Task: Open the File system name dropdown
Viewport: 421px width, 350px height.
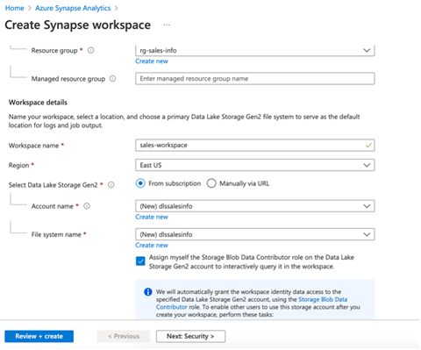Action: (255, 234)
